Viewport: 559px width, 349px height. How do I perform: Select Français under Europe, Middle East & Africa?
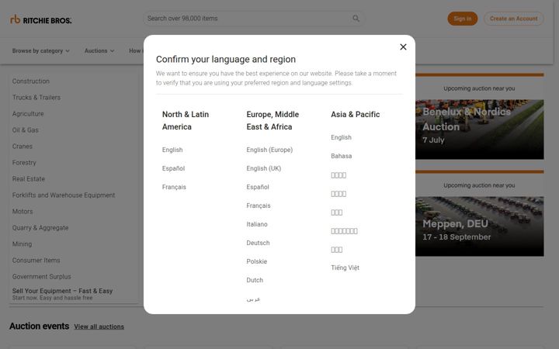point(259,206)
